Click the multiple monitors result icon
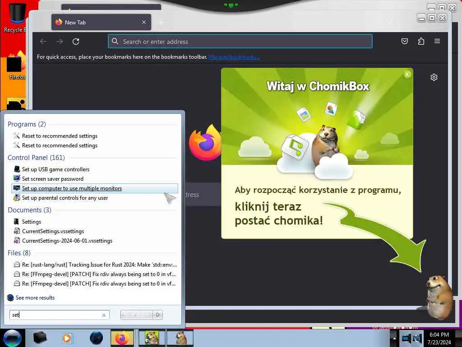The height and width of the screenshot is (347, 462). tap(17, 188)
